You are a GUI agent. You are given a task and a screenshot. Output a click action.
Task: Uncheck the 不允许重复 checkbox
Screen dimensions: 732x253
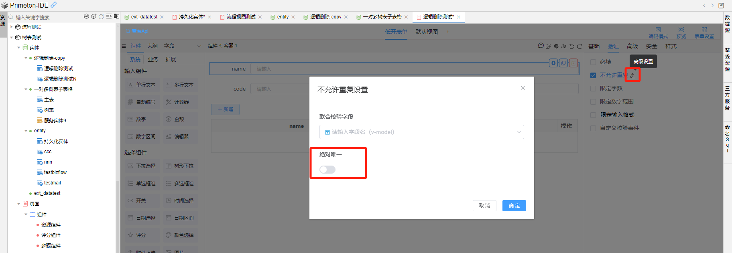(593, 75)
